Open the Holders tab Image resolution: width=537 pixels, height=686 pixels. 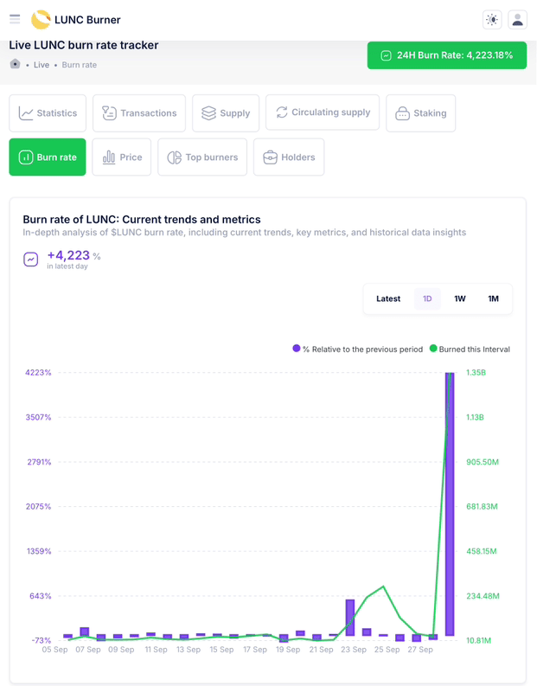point(289,157)
